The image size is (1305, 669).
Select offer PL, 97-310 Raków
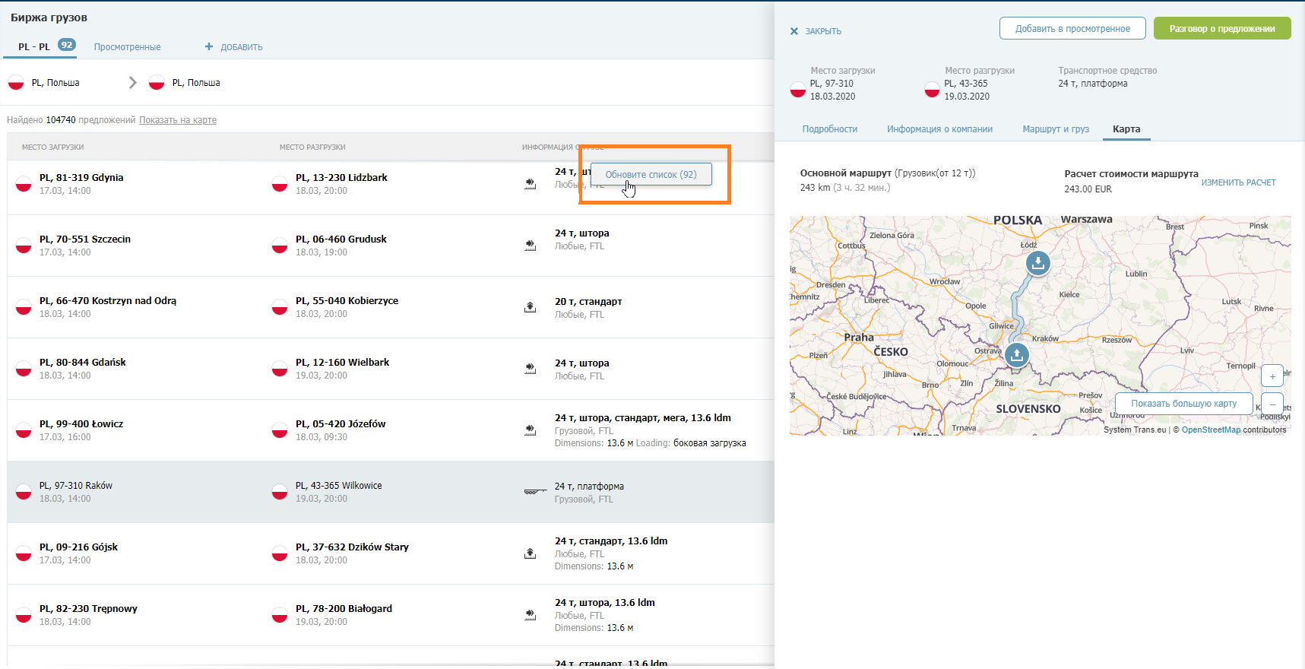point(76,485)
